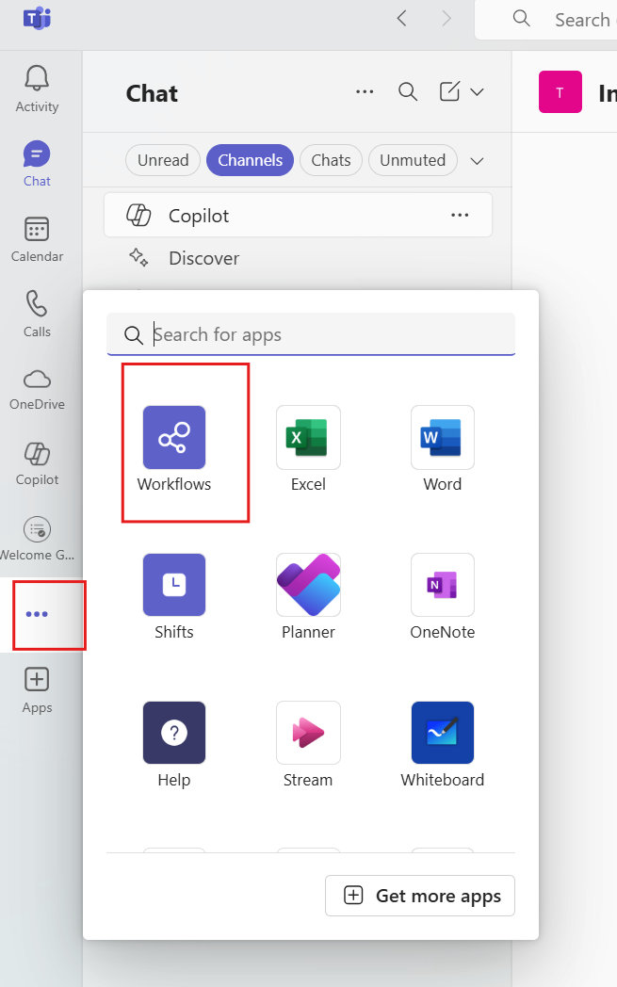Viewport: 617px width, 987px height.
Task: Open the Calls phone icon
Action: click(37, 314)
